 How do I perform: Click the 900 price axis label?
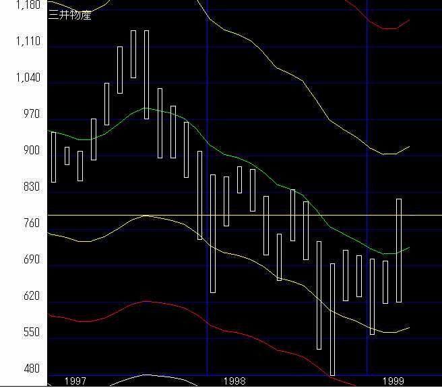tap(31, 151)
